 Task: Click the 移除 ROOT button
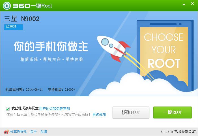click(x=131, y=112)
